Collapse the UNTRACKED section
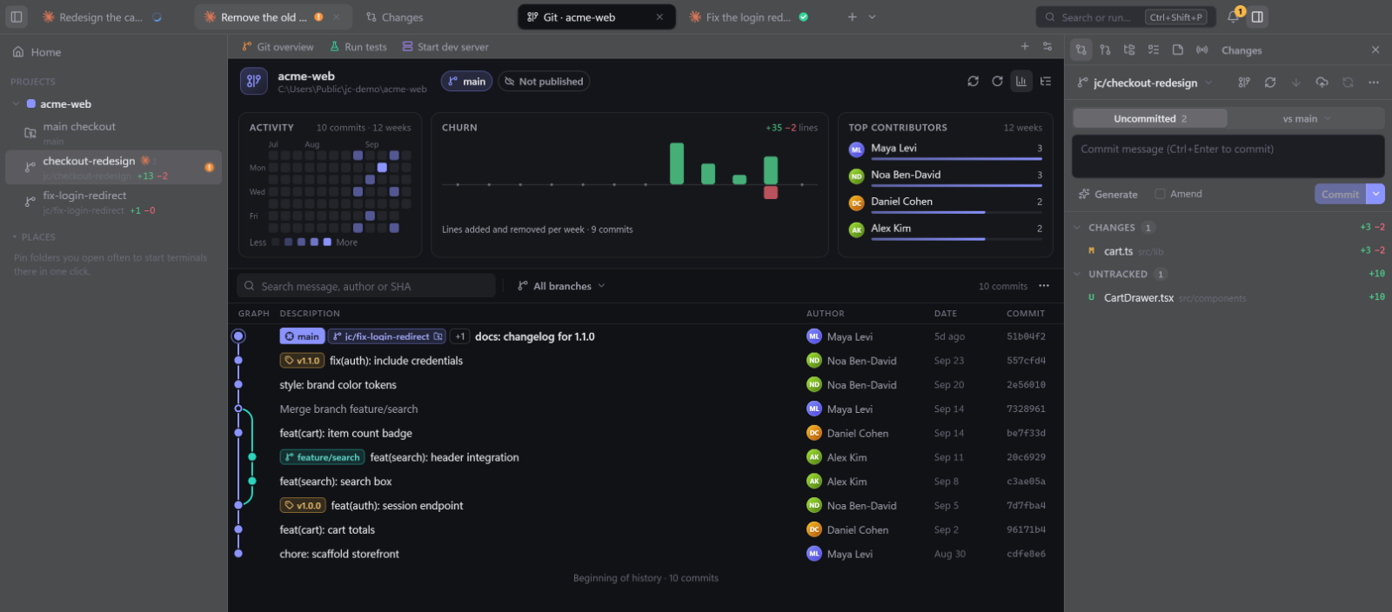This screenshot has height=612, width=1392. point(1078,274)
